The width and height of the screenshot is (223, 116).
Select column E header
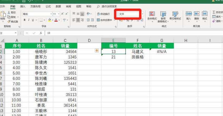click(113, 40)
